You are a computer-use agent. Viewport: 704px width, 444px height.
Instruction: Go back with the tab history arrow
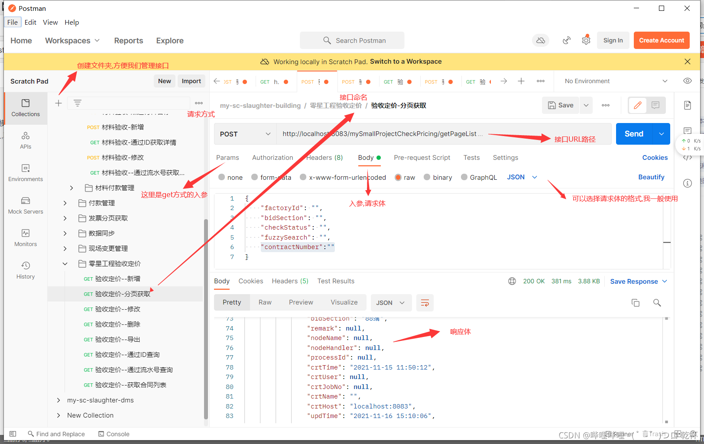(x=217, y=81)
